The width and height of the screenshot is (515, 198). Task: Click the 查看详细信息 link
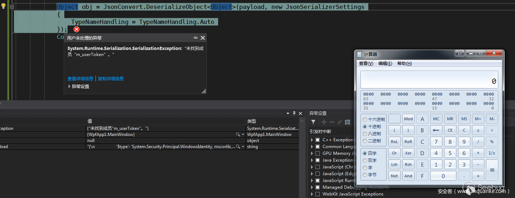[x=80, y=79]
